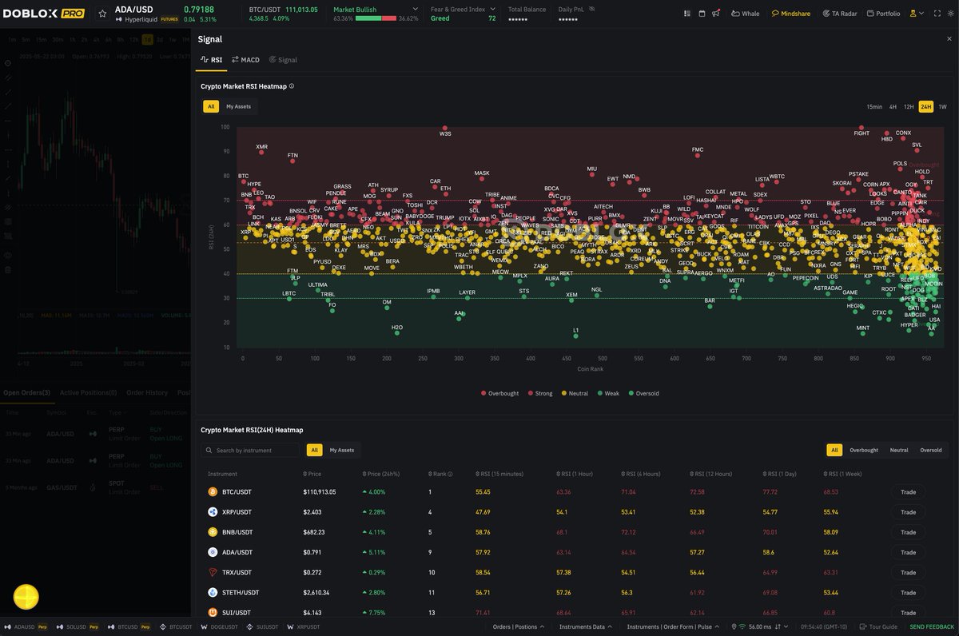Switch to the RSI signal tab

[212, 60]
